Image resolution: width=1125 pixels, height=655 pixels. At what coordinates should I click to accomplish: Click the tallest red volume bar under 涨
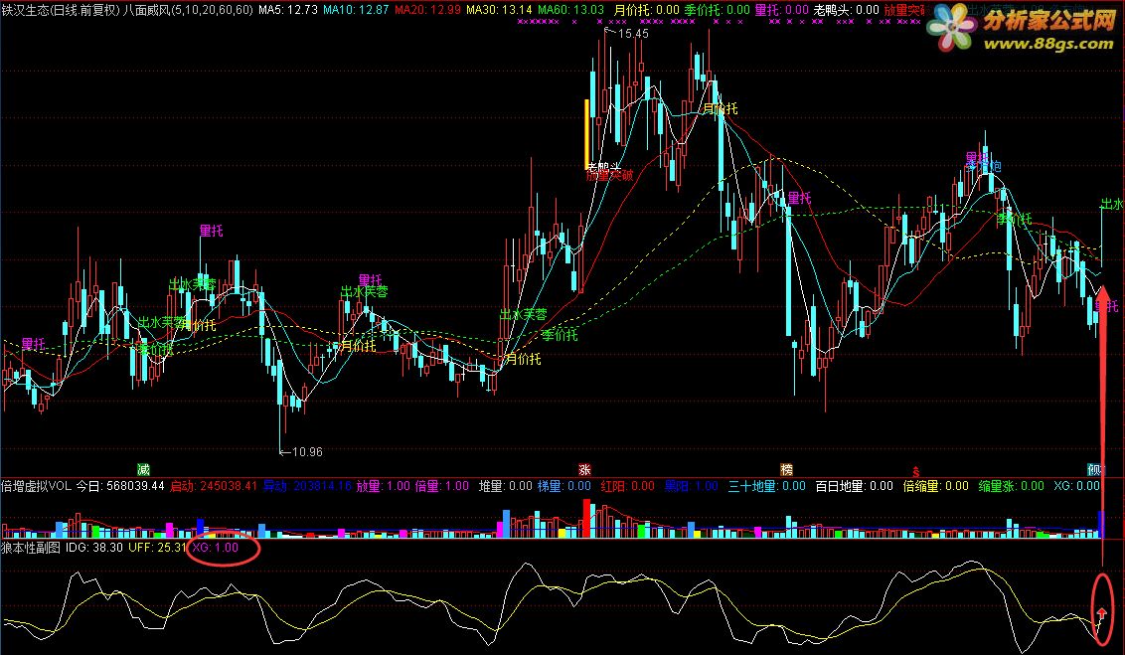point(586,519)
